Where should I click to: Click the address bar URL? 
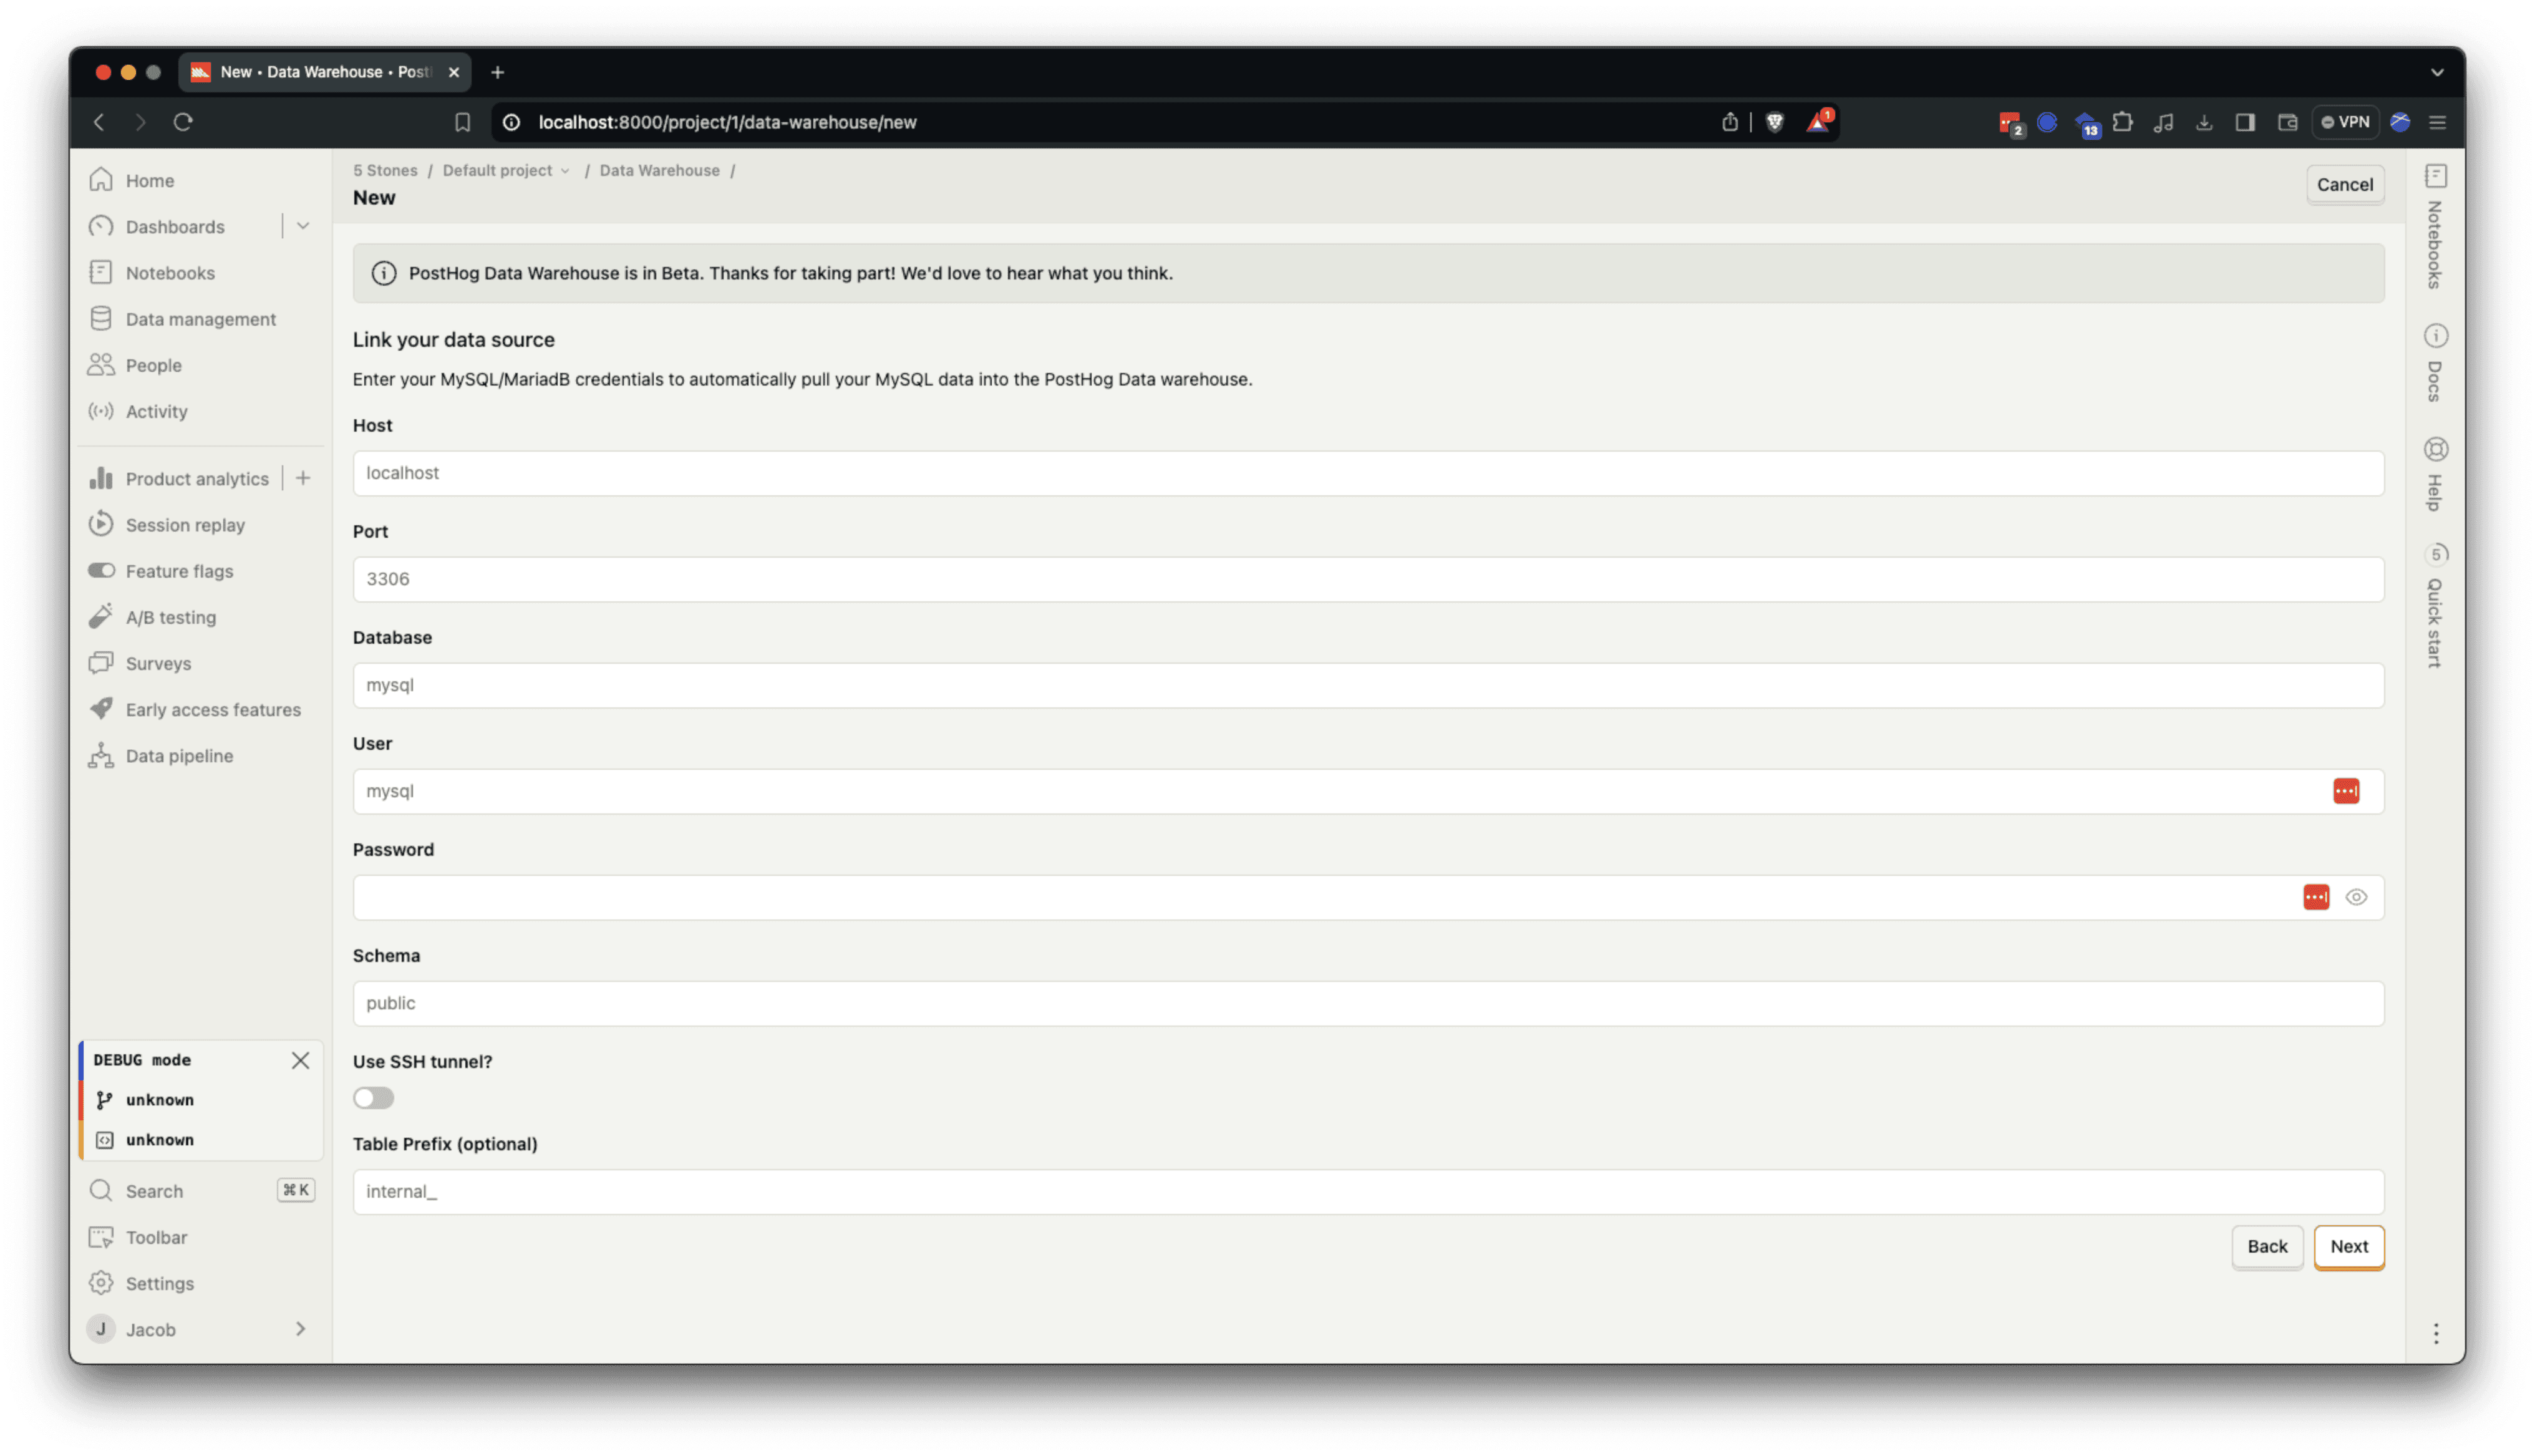pyautogui.click(x=727, y=122)
